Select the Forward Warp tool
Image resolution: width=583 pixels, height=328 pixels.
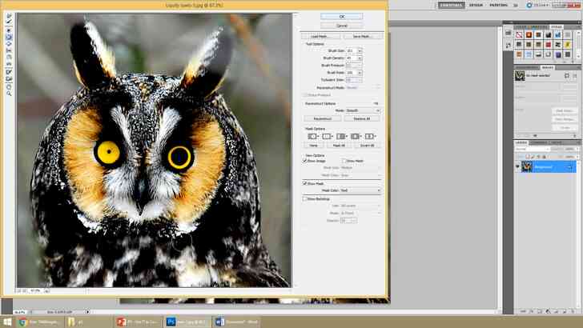click(9, 16)
